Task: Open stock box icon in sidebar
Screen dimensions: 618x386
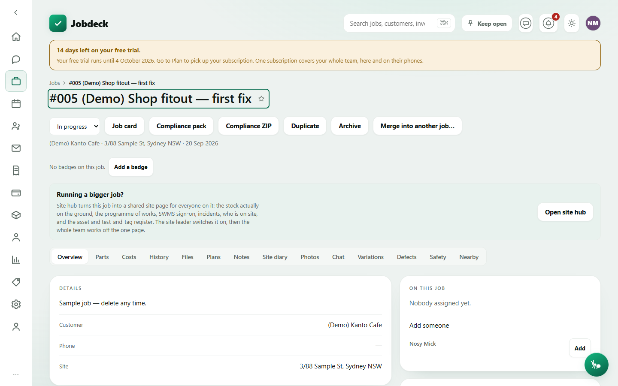Action: (x=16, y=215)
